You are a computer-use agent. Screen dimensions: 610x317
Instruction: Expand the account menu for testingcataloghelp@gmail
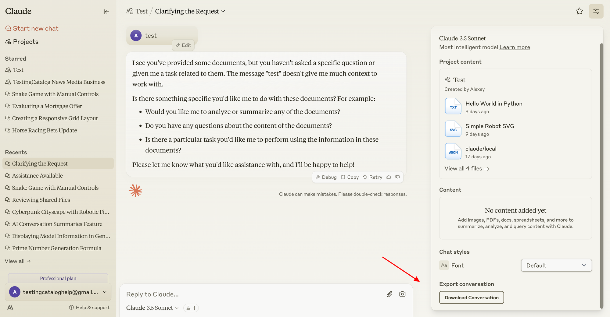click(58, 292)
